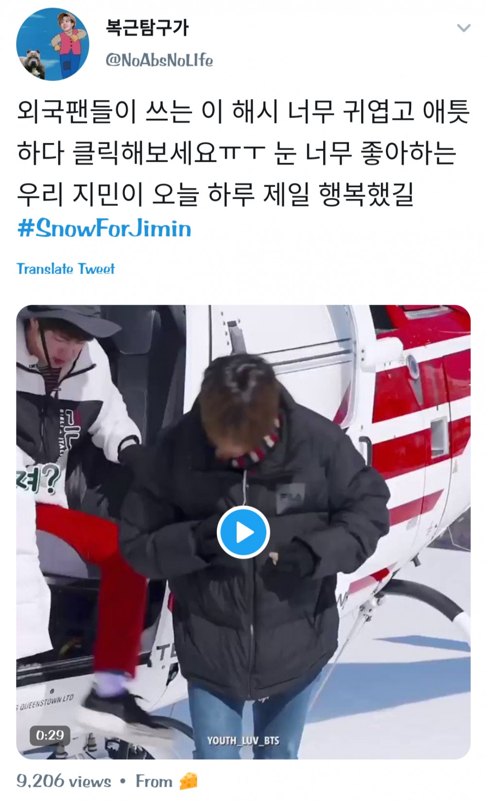The height and width of the screenshot is (804, 486).
Task: Select the display name 복근탐구가
Action: click(147, 28)
